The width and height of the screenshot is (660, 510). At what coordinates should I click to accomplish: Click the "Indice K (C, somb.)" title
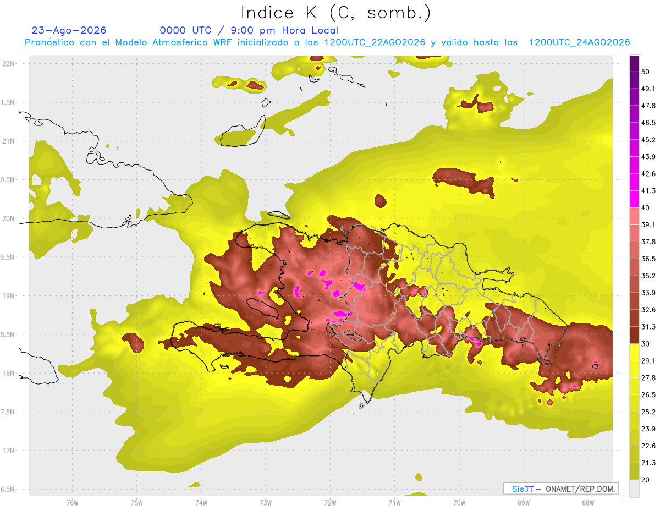click(336, 13)
